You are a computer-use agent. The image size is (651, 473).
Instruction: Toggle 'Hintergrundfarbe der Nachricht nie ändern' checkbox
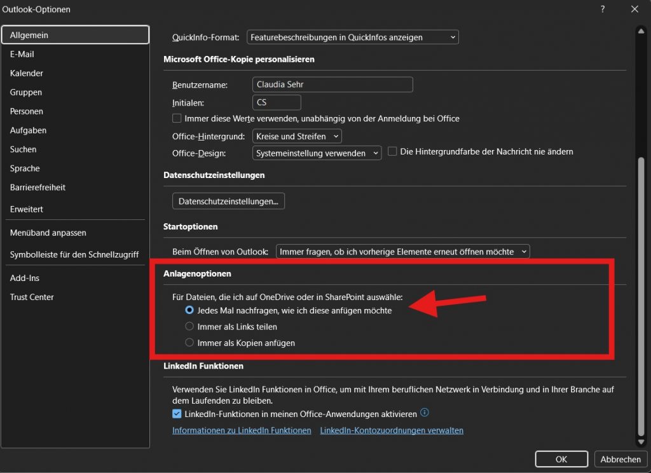pos(392,151)
